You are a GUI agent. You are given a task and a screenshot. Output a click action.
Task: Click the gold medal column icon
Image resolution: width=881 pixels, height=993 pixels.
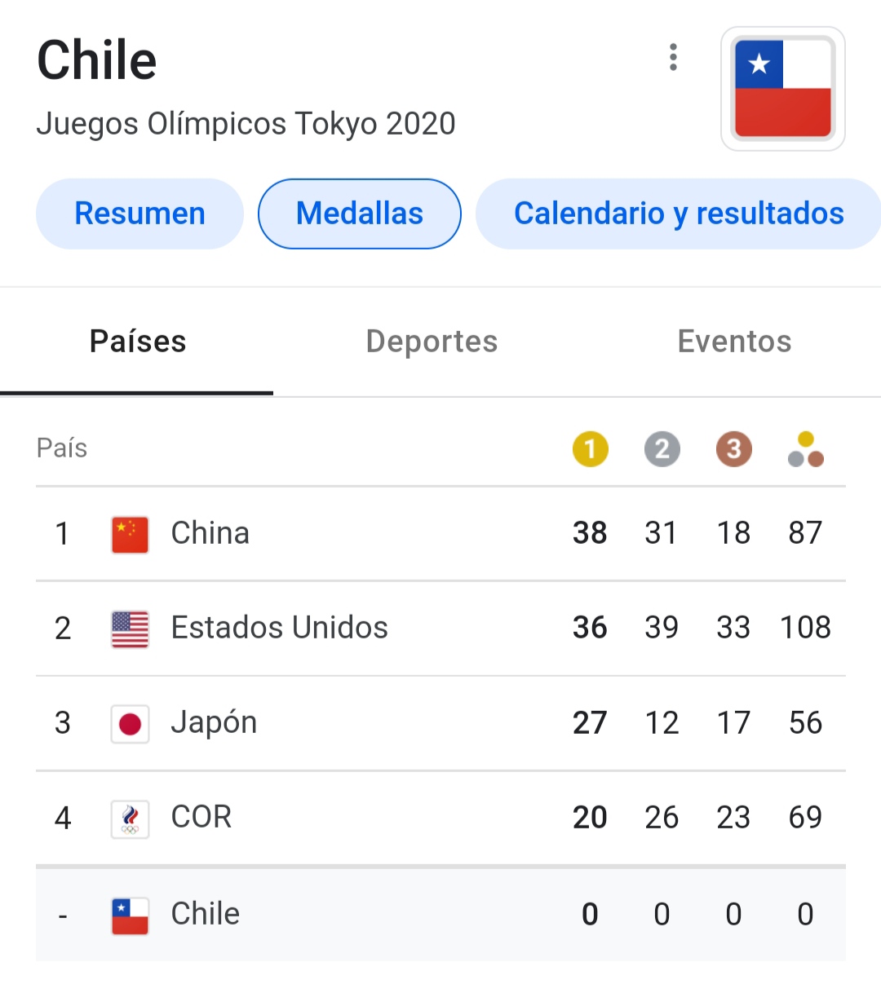click(x=590, y=449)
